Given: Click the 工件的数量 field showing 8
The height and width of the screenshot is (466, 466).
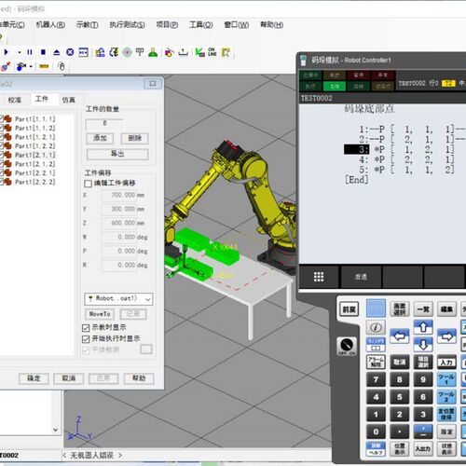Looking at the screenshot, I should pyautogui.click(x=104, y=124).
